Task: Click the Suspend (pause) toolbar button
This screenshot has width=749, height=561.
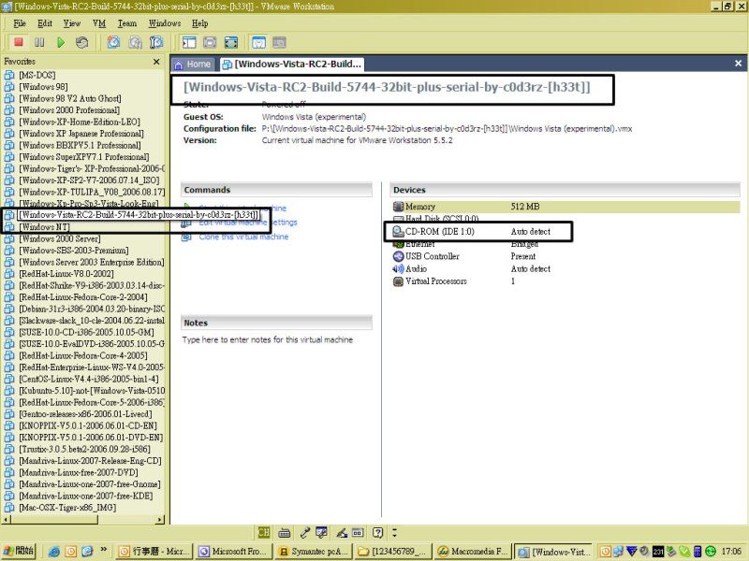Action: [x=39, y=42]
